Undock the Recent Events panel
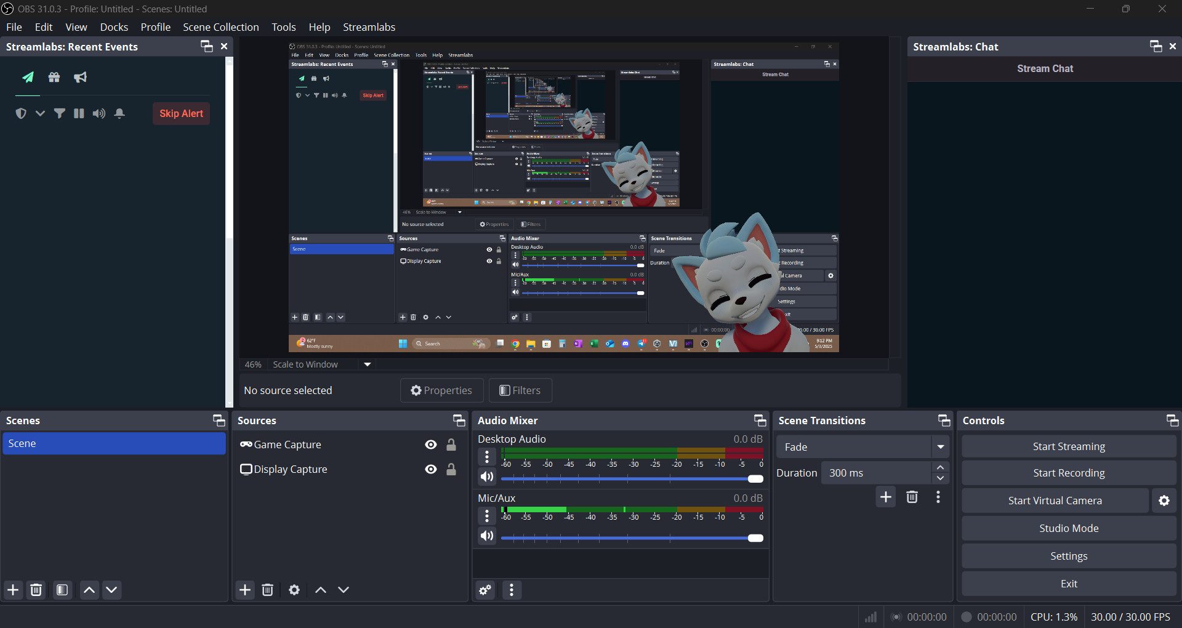This screenshot has height=628, width=1182. (207, 46)
